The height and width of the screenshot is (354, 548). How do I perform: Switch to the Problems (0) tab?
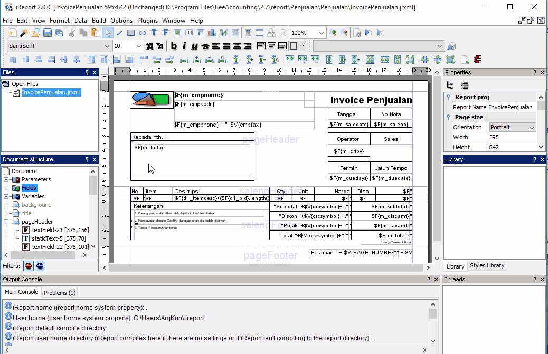pyautogui.click(x=59, y=292)
